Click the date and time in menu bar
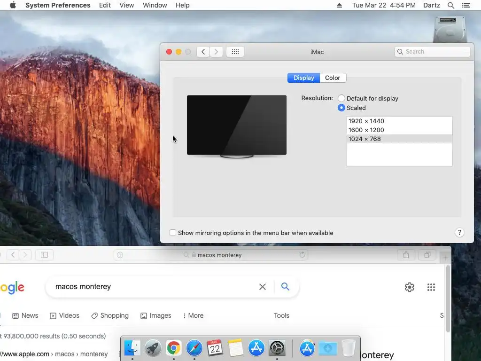This screenshot has width=481, height=361. click(384, 5)
